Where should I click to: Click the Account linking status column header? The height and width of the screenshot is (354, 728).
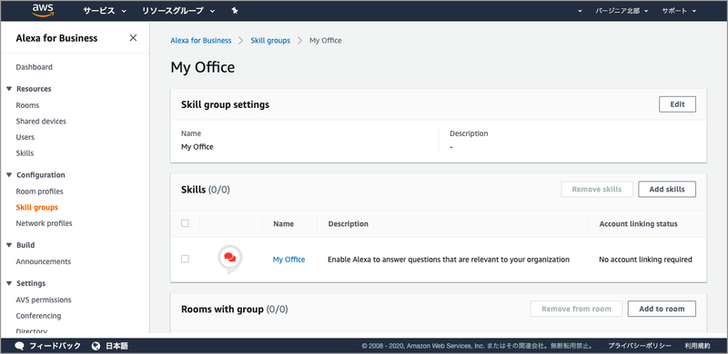639,224
